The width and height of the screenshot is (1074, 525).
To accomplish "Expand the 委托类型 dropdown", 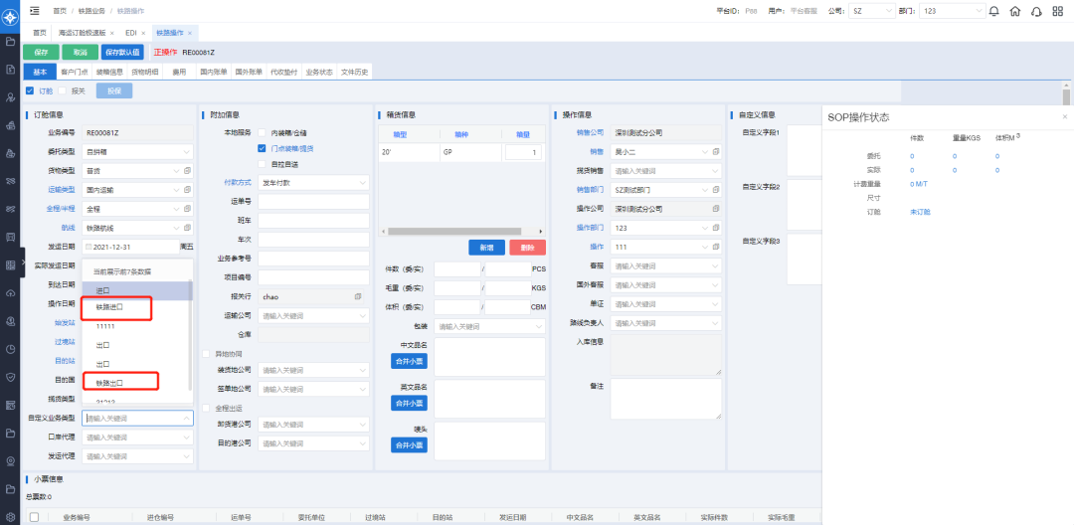I will pos(136,152).
